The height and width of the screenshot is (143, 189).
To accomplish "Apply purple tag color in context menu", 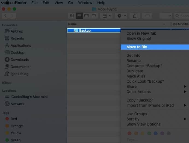I will (x=162, y=133).
